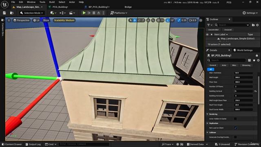
Task: Click the Outliner search field
Action: pyautogui.click(x=232, y=25)
